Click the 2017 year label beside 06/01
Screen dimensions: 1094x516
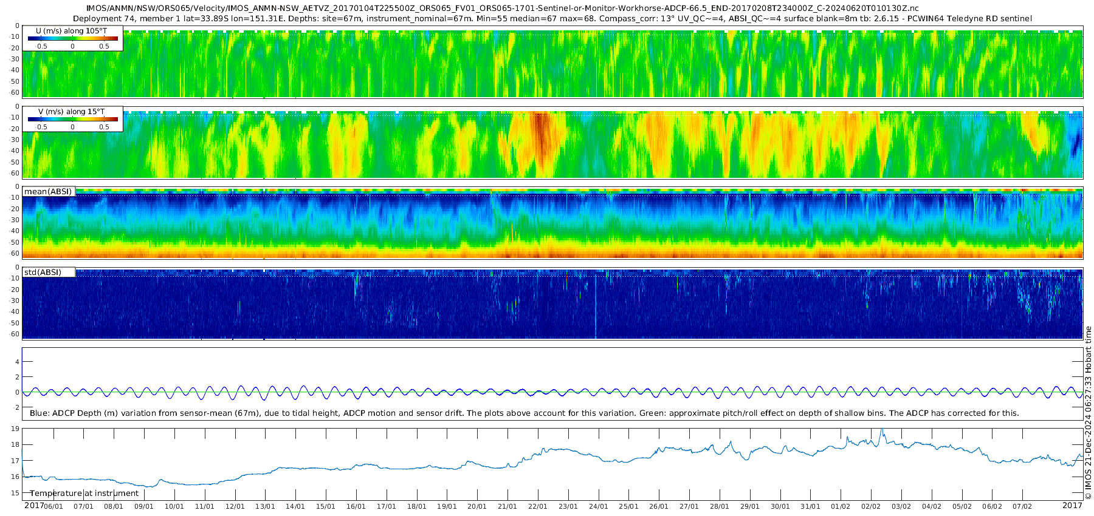coord(33,506)
